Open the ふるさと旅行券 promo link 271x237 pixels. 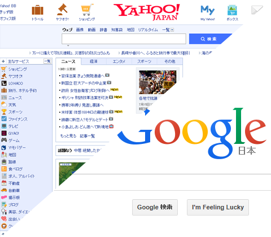coord(155,53)
